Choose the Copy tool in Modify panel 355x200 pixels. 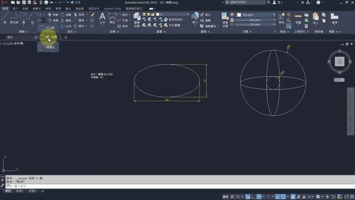point(53,21)
